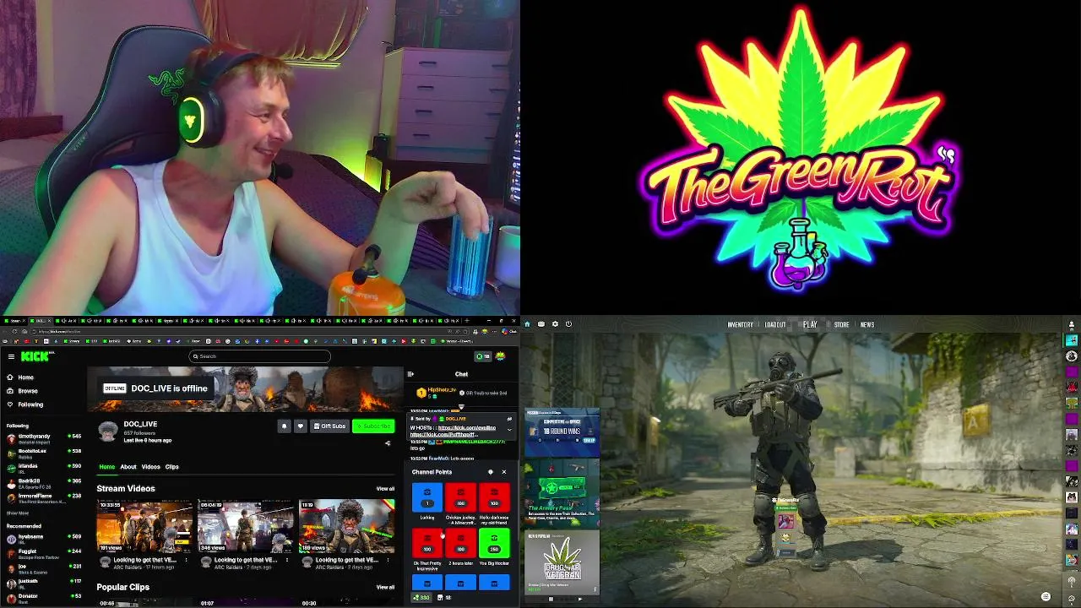Open STORE in CS2 menu
Viewport: 1081px width, 608px height.
point(841,325)
